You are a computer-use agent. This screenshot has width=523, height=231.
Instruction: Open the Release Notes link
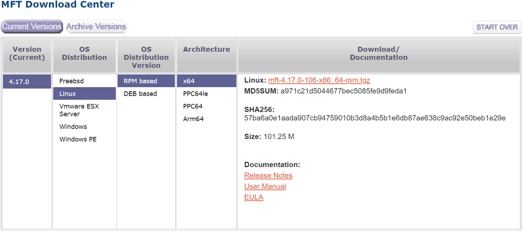268,175
